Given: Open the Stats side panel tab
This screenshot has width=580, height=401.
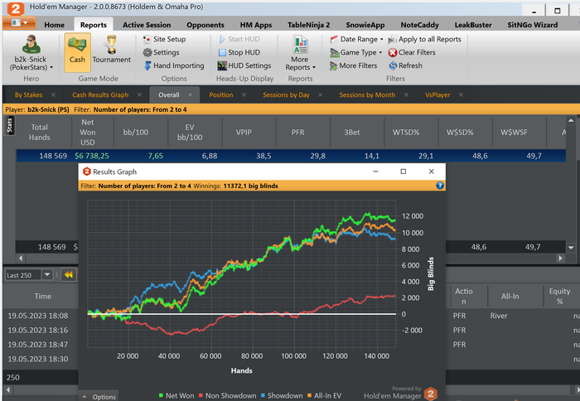Looking at the screenshot, I should [x=10, y=125].
